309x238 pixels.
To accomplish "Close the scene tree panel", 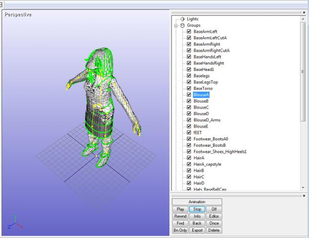I will pos(304,12).
